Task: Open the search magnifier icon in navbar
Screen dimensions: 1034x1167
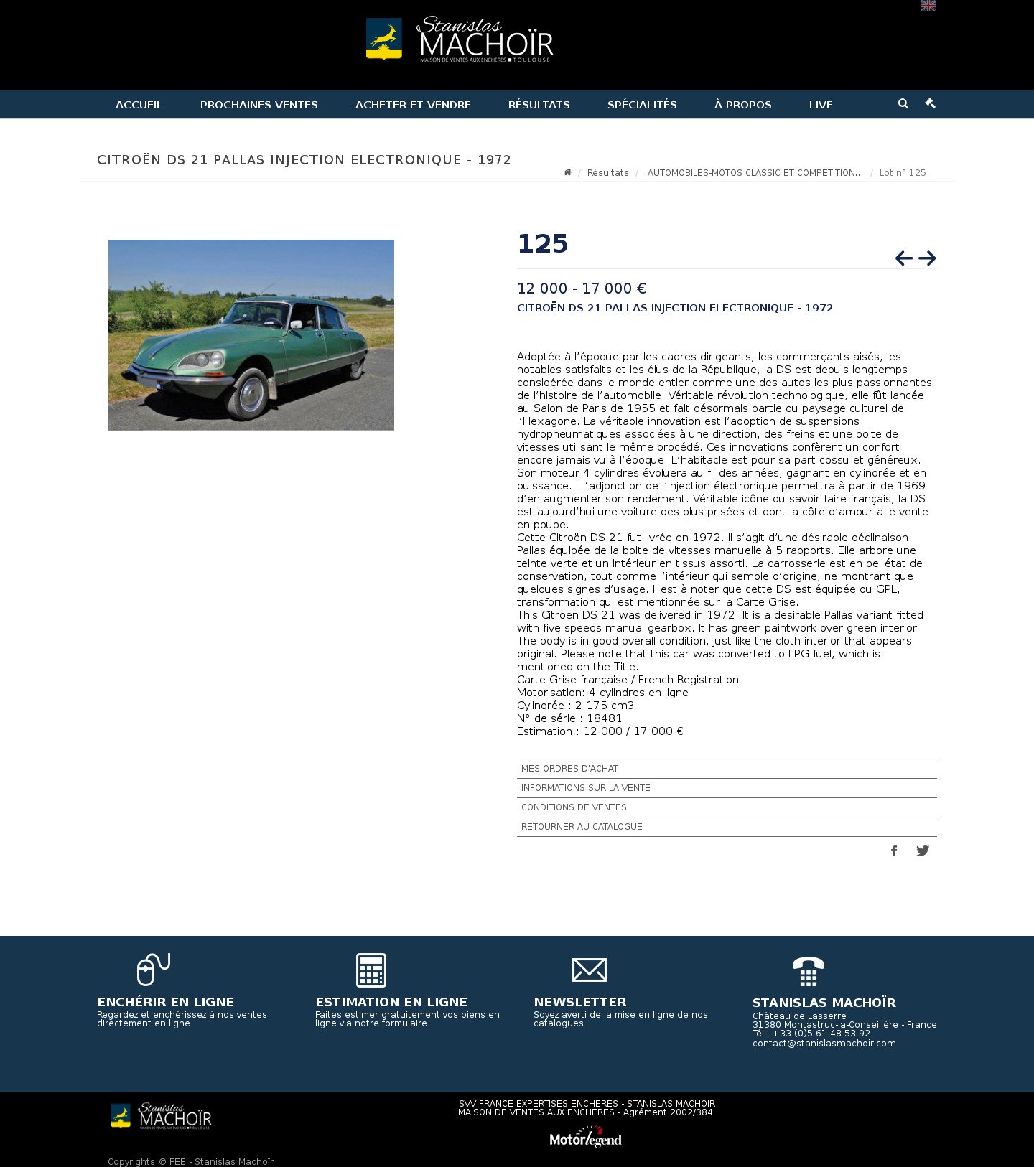Action: tap(903, 103)
